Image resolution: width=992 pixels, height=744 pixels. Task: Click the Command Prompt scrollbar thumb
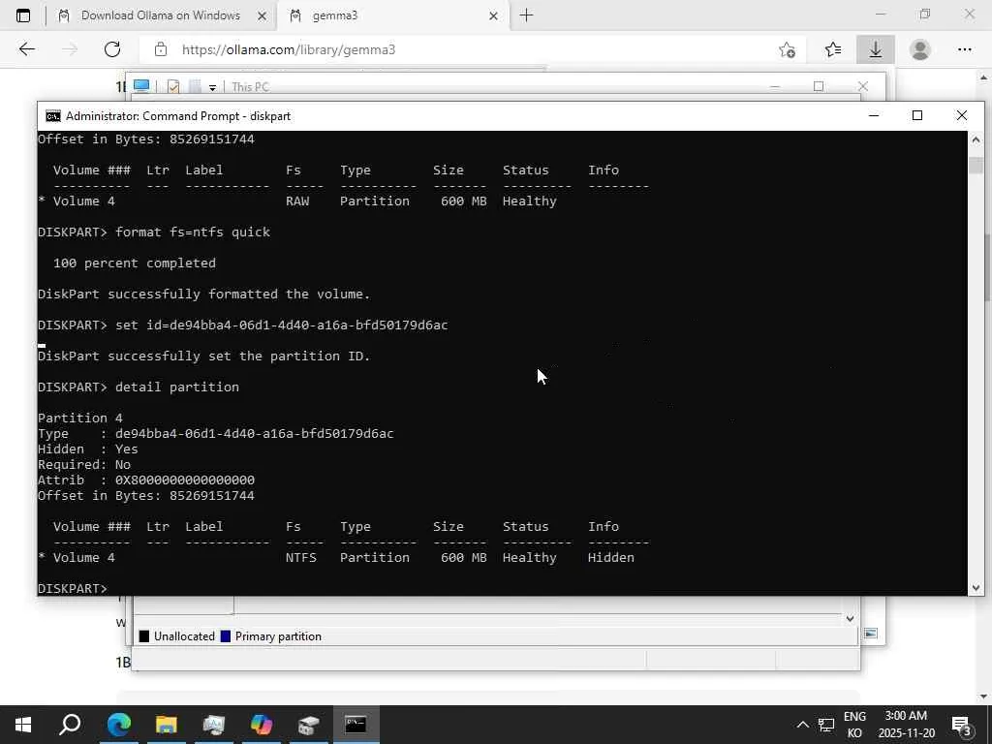pos(976,165)
